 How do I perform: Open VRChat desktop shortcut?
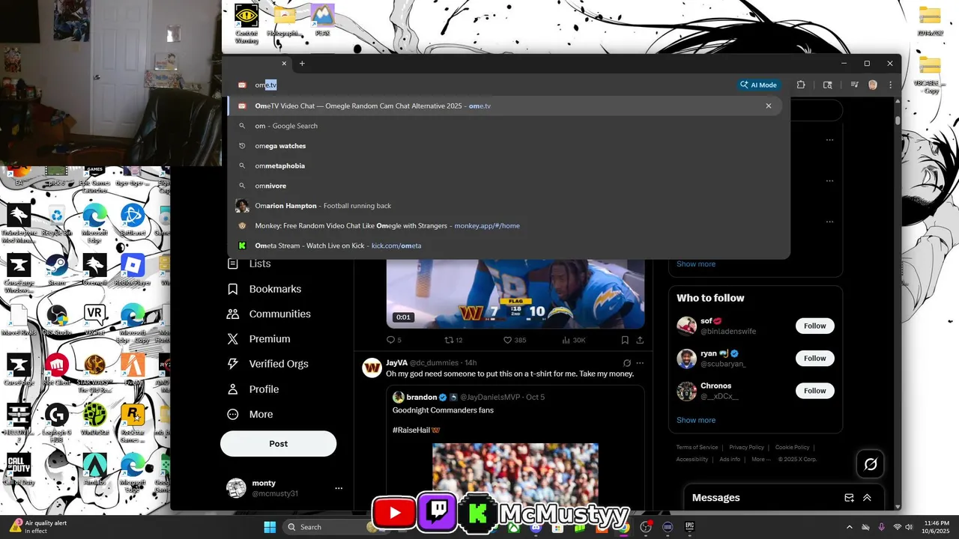[x=94, y=320]
